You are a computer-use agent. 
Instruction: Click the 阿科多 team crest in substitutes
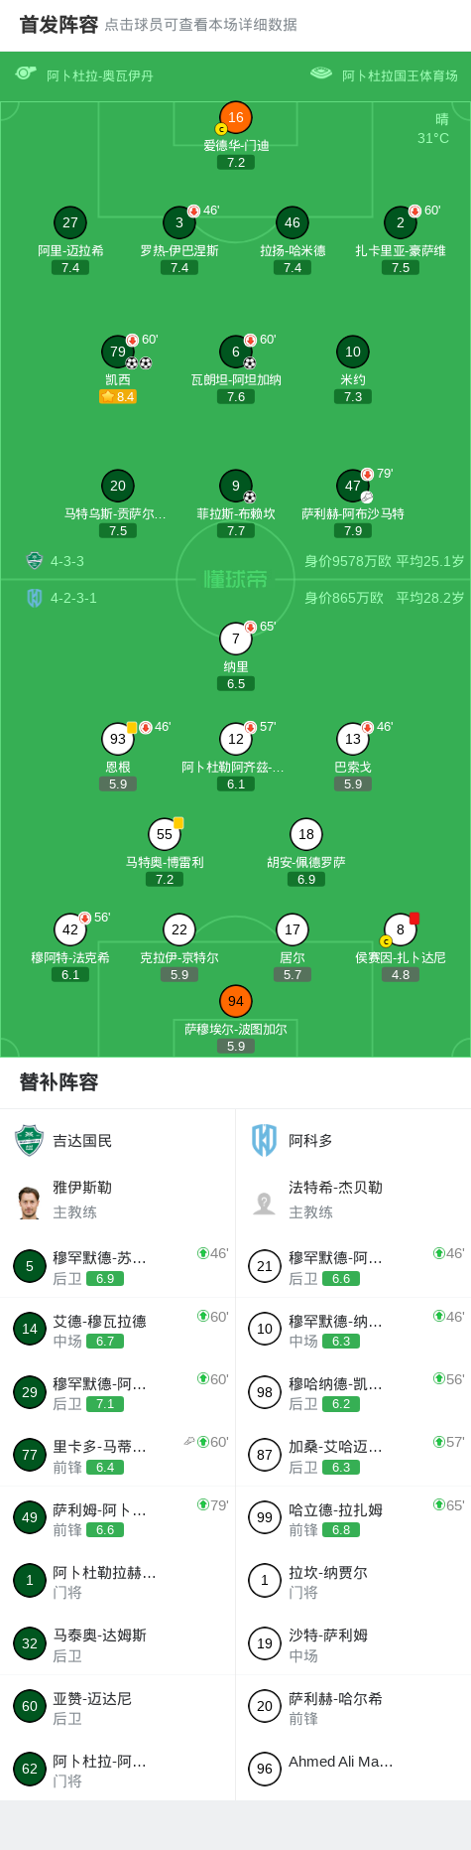coord(264,1140)
